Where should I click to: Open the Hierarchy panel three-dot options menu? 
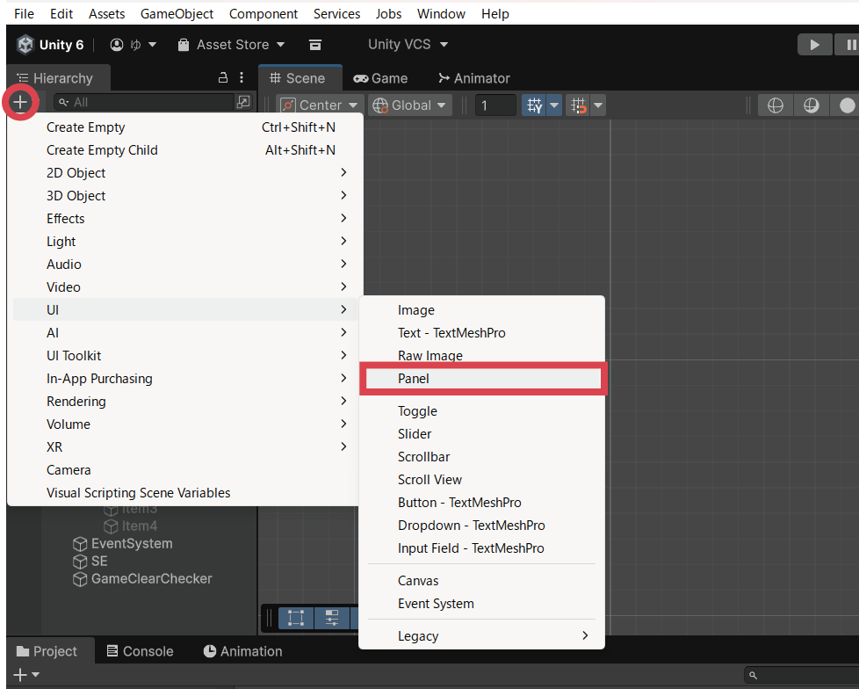tap(242, 78)
